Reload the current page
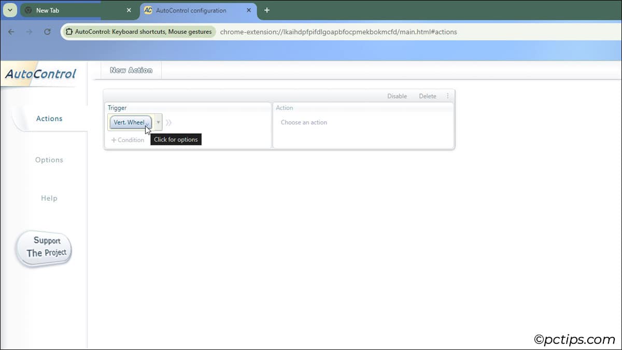This screenshot has width=622, height=350. coord(47,32)
